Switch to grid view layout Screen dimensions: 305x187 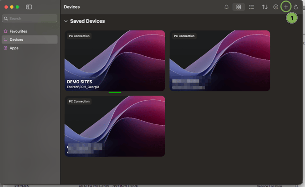pos(239,7)
